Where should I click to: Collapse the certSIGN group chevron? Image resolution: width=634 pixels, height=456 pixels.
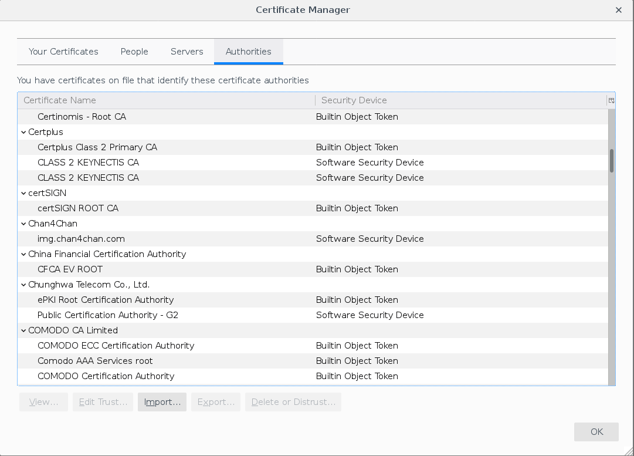click(x=23, y=194)
